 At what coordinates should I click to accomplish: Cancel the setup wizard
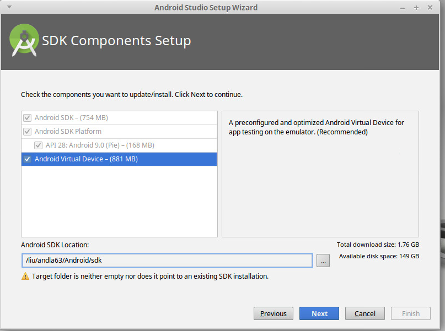pos(365,313)
